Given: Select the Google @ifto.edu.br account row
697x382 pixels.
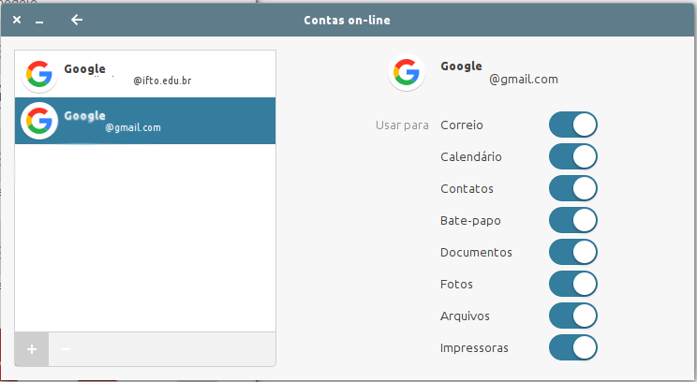Looking at the screenshot, I should (x=145, y=74).
